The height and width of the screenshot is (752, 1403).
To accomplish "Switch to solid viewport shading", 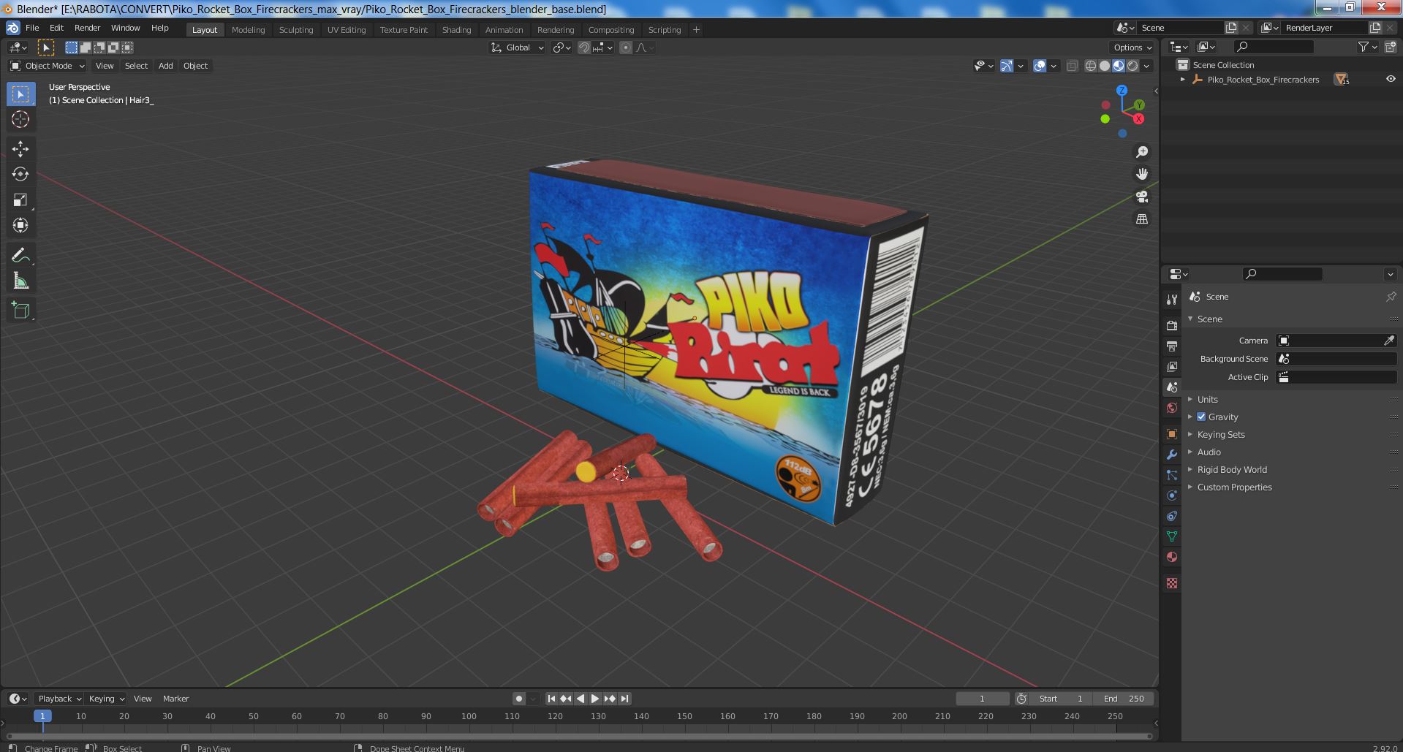I will tap(1105, 66).
